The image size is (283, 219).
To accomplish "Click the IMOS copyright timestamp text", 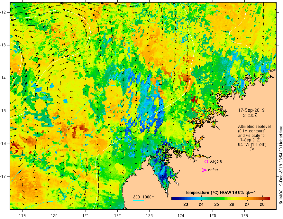I will (281, 165).
